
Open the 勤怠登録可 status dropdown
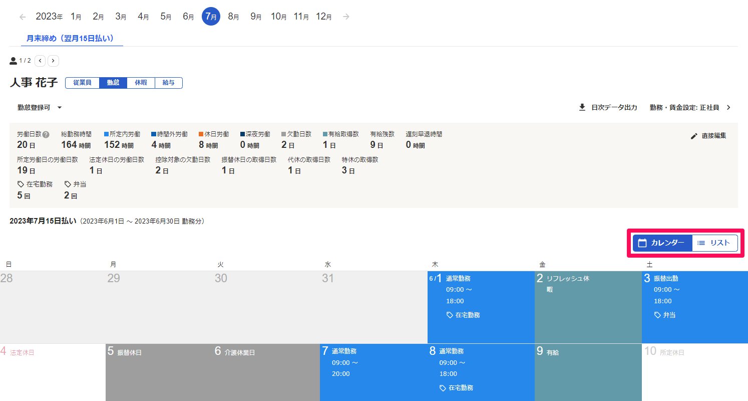click(x=40, y=107)
